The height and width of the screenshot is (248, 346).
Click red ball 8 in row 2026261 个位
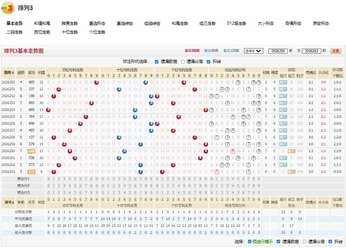[x=200, y=158]
